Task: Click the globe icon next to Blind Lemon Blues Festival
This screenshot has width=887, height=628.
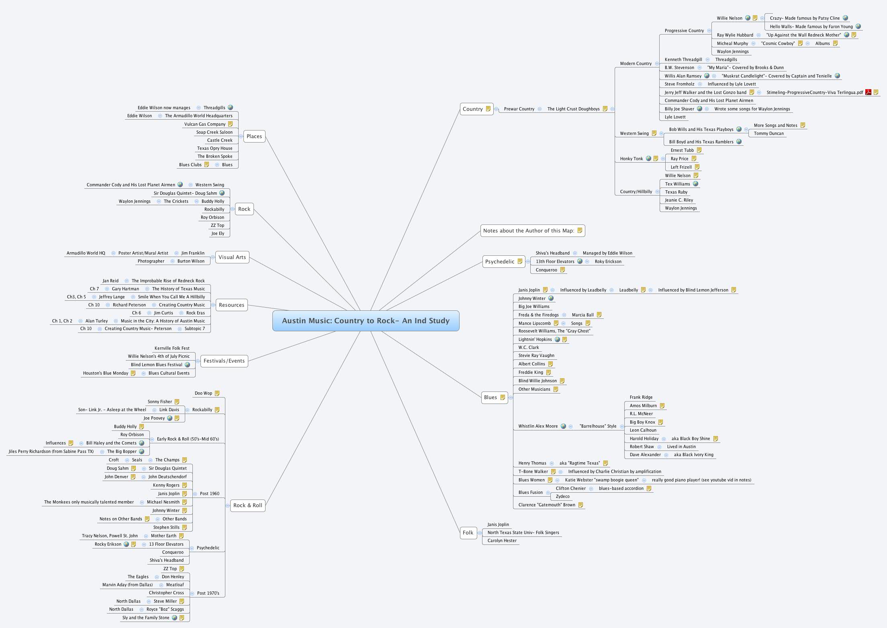Action: click(x=187, y=365)
